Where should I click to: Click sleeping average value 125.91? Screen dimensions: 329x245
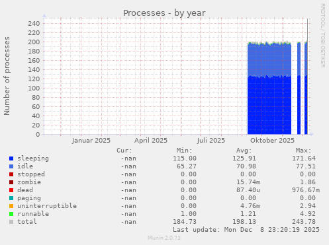pyautogui.click(x=244, y=158)
